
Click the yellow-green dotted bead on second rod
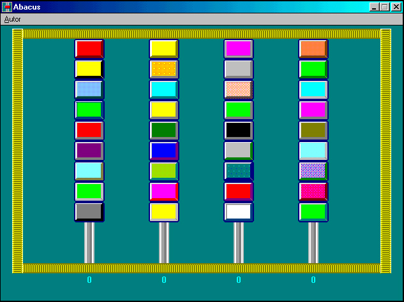coord(164,171)
